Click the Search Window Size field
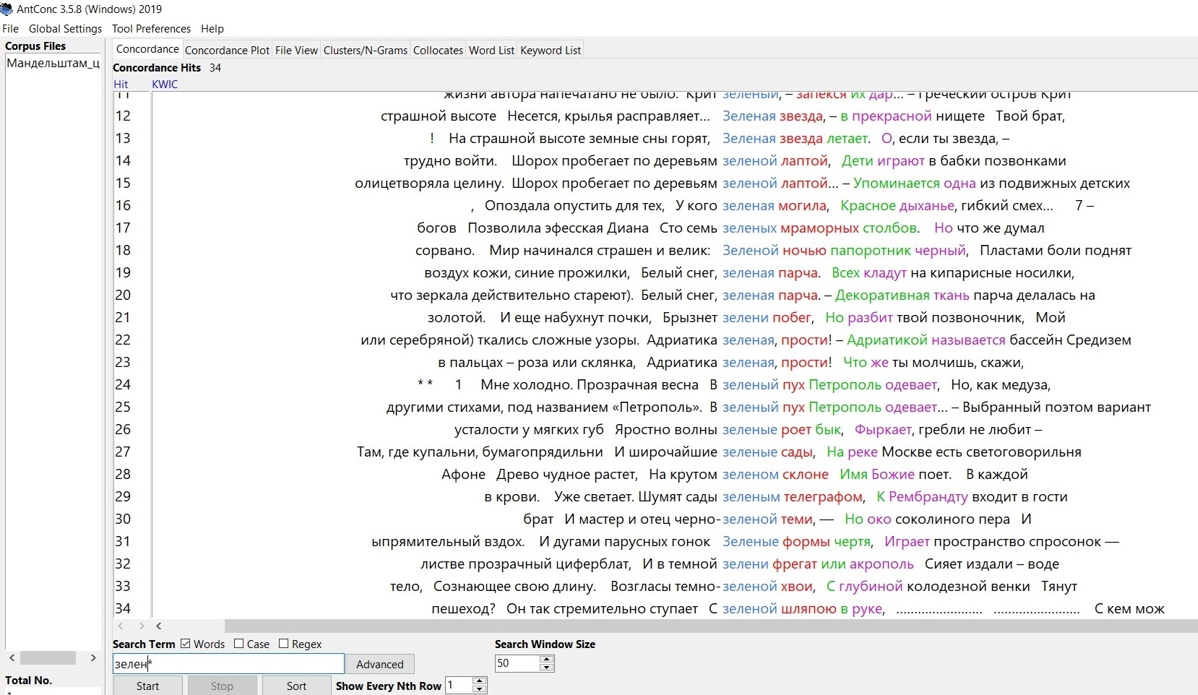Screen dimensions: 1198x695 click(x=517, y=663)
